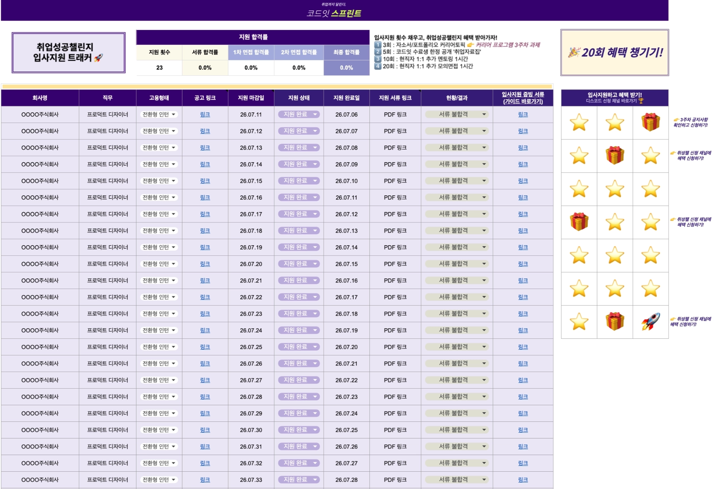Select the 현황/결과 column header
This screenshot has width=717, height=489.
(x=457, y=98)
